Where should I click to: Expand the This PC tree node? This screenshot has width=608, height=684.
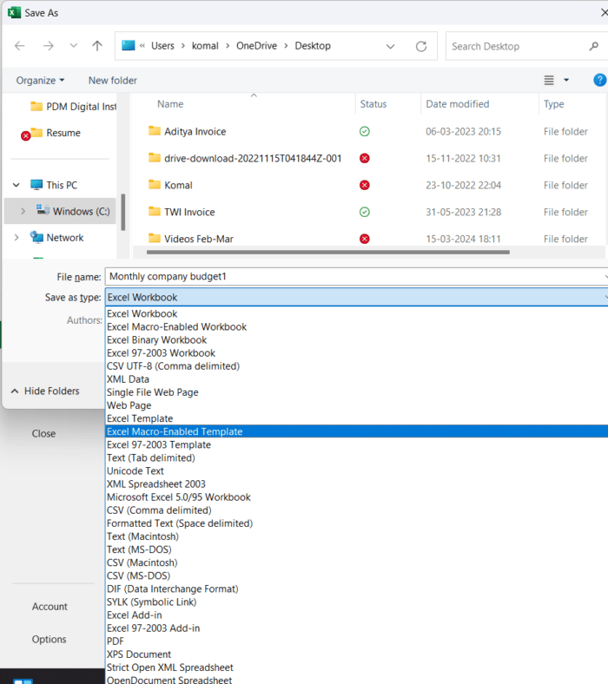(17, 185)
